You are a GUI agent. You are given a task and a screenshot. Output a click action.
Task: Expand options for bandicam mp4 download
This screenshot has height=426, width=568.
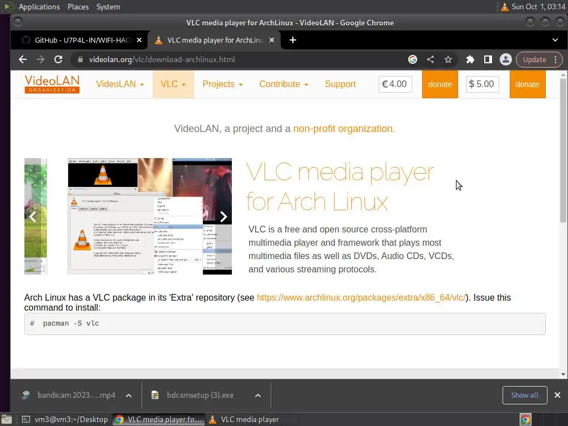click(129, 395)
